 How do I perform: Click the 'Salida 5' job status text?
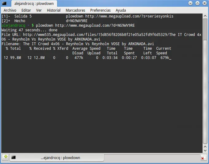pos(23,16)
